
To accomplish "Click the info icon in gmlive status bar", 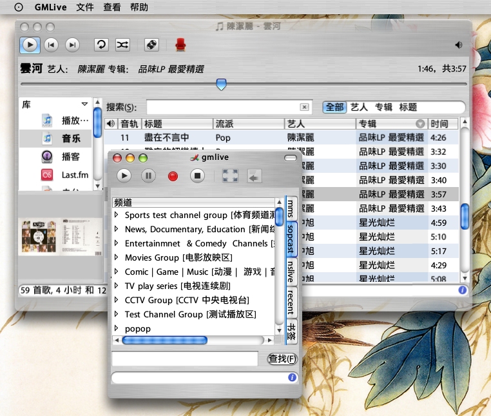I will point(292,377).
